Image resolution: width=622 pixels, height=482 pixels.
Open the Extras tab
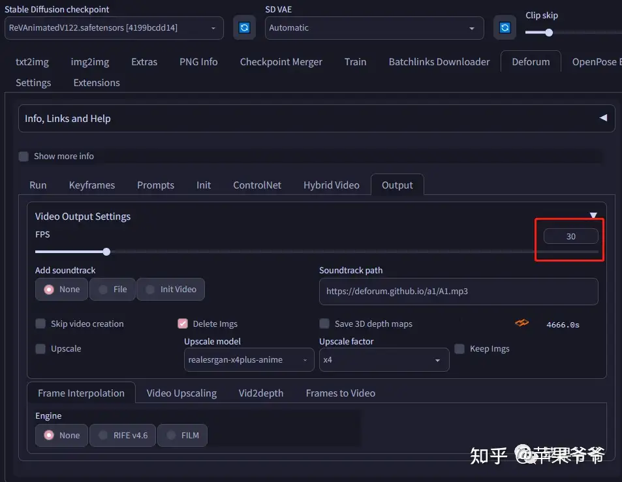(144, 62)
